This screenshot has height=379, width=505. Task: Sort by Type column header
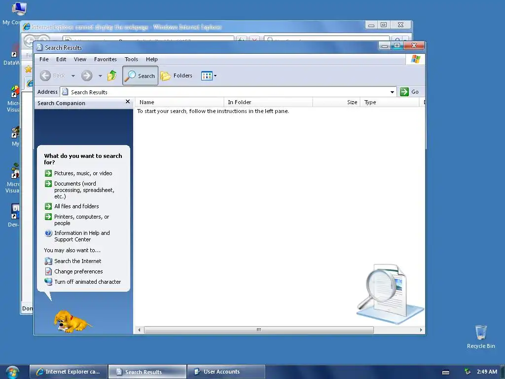pos(390,102)
